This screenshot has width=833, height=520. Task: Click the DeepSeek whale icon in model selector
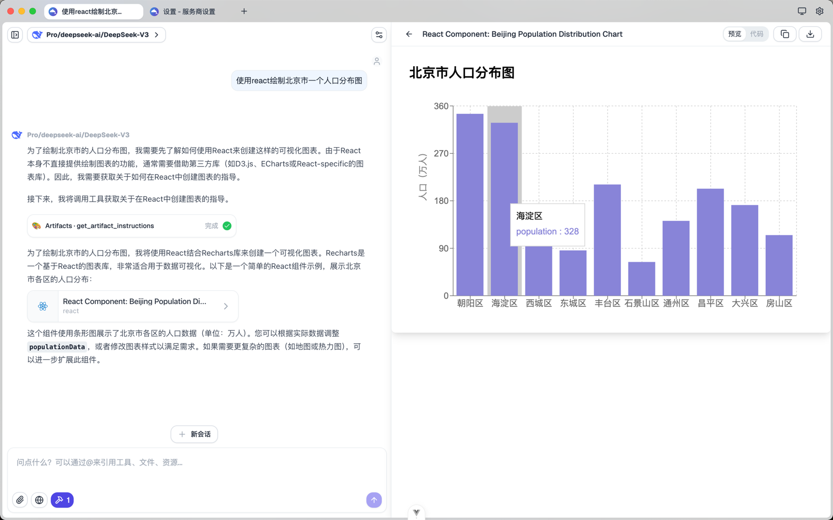click(x=37, y=35)
